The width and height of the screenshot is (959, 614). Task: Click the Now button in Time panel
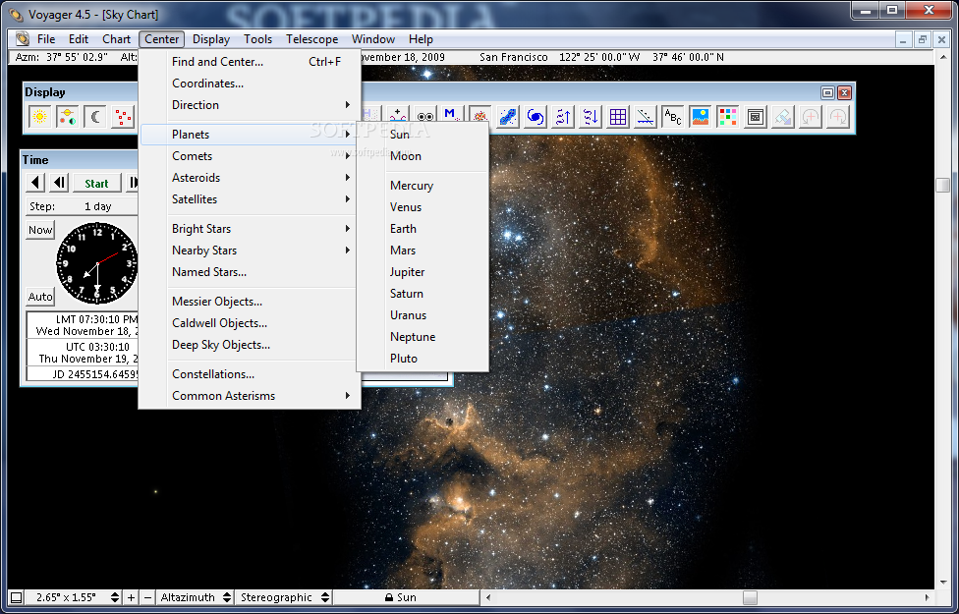click(x=40, y=230)
